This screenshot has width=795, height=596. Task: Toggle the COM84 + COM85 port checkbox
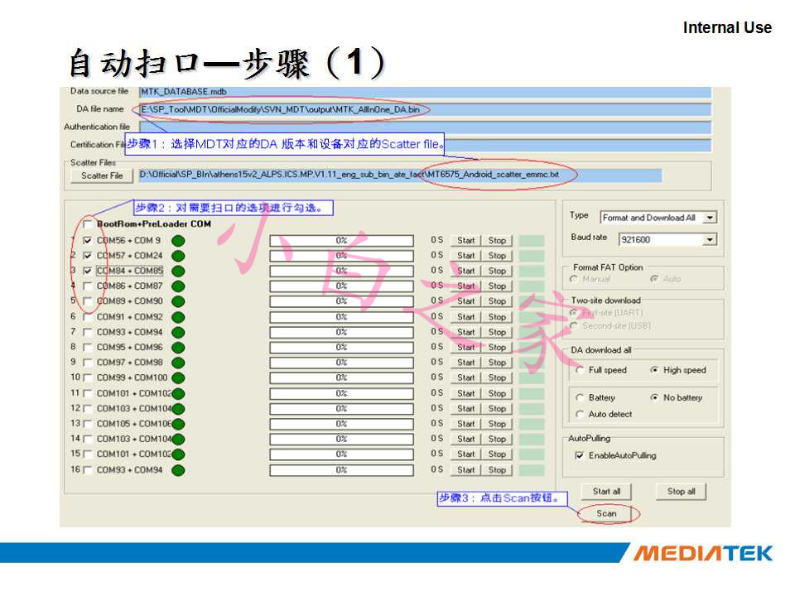point(88,271)
